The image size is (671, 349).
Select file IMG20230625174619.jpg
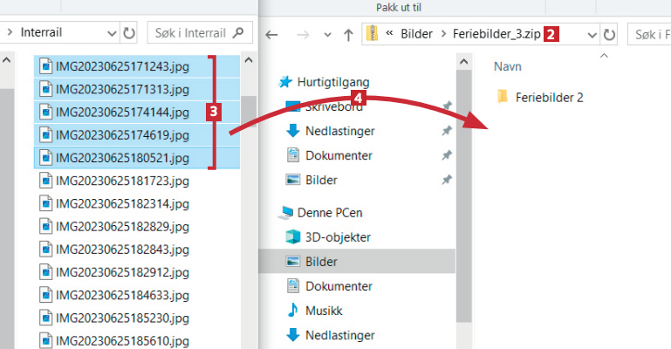pyautogui.click(x=137, y=135)
